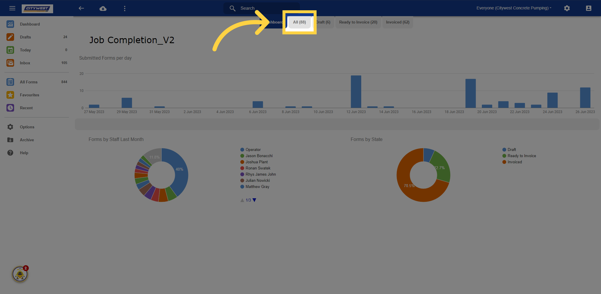Open the Recent clock icon
The width and height of the screenshot is (601, 294).
pos(10,108)
